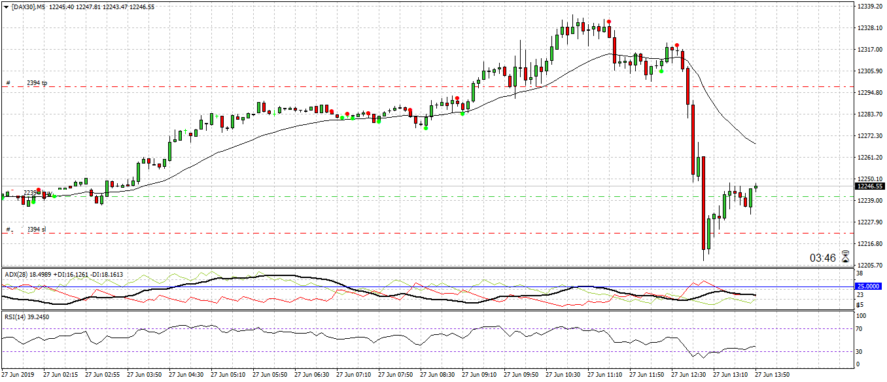Click the 12283.70 price axis value
This screenshot has width=887, height=382.
[x=869, y=114]
